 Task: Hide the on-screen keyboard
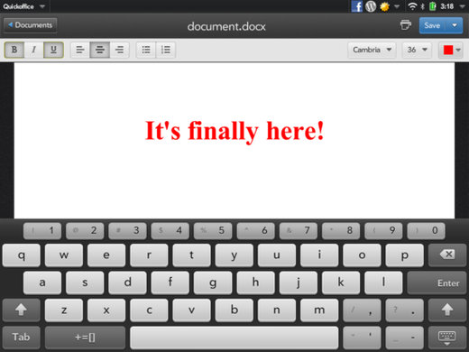pyautogui.click(x=447, y=338)
